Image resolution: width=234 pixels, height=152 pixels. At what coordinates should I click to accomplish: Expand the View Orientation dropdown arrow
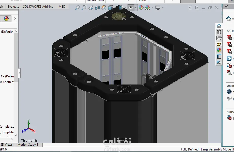115,8
